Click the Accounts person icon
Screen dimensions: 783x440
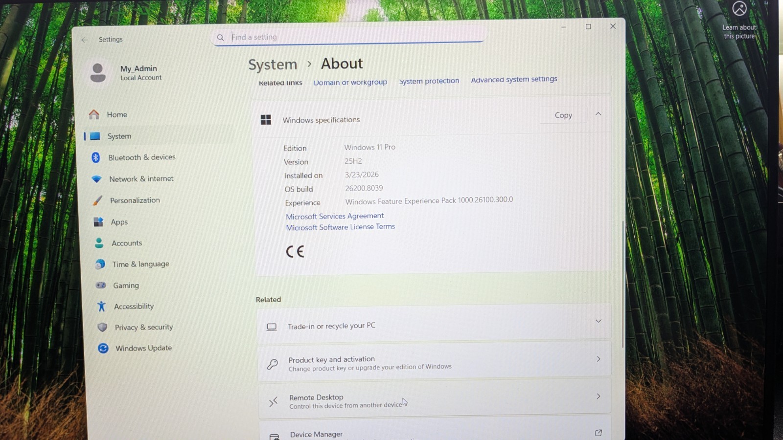tap(99, 243)
